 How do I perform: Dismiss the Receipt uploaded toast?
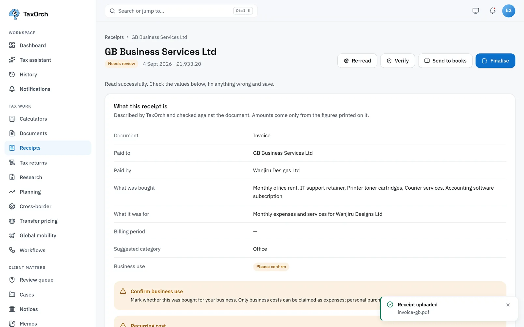(508, 305)
